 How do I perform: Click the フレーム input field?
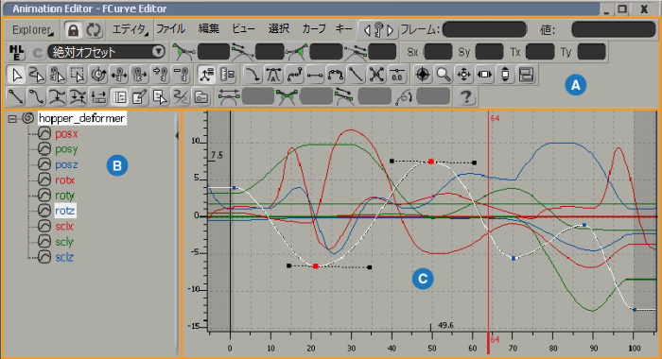tap(484, 29)
